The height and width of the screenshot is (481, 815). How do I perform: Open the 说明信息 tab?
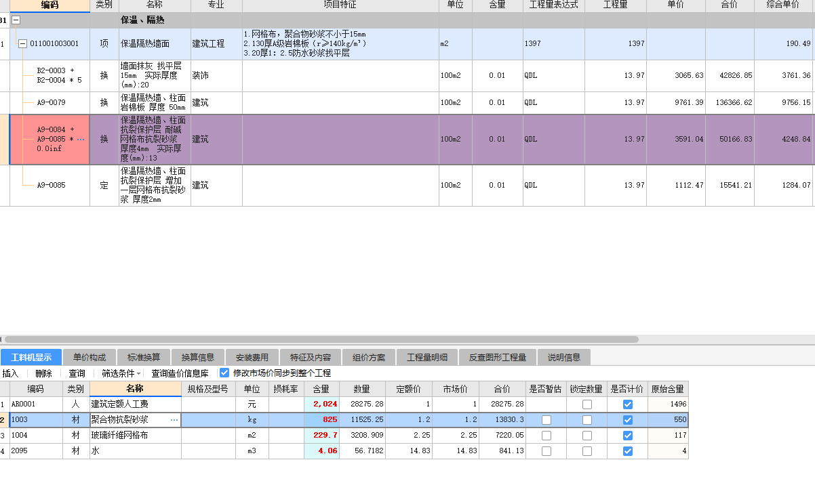tap(564, 358)
